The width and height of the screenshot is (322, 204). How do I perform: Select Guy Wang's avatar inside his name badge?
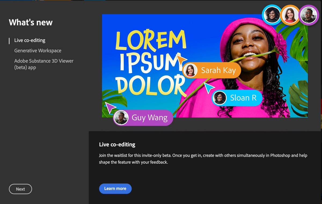(x=121, y=117)
